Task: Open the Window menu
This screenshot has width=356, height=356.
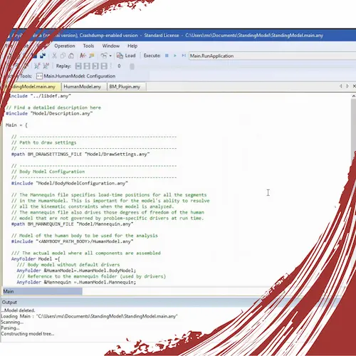Action: click(111, 46)
